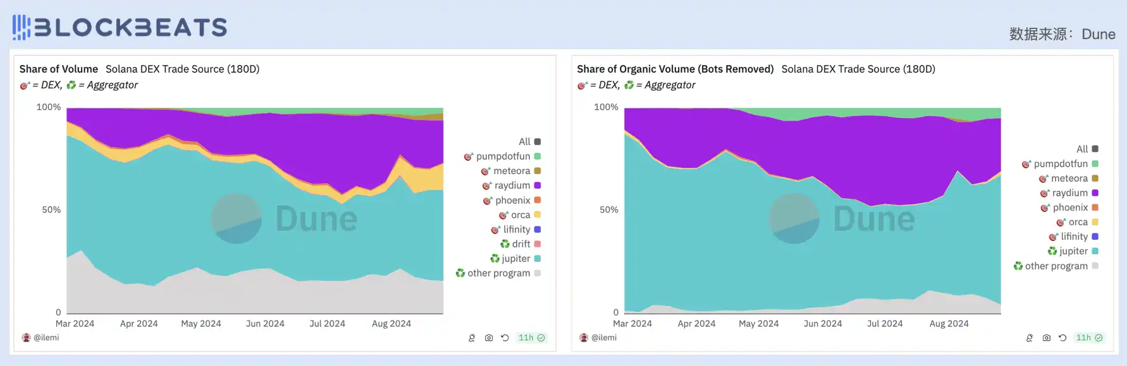The height and width of the screenshot is (366, 1127).
Task: Open the Share of Volume chart title
Action: point(59,69)
